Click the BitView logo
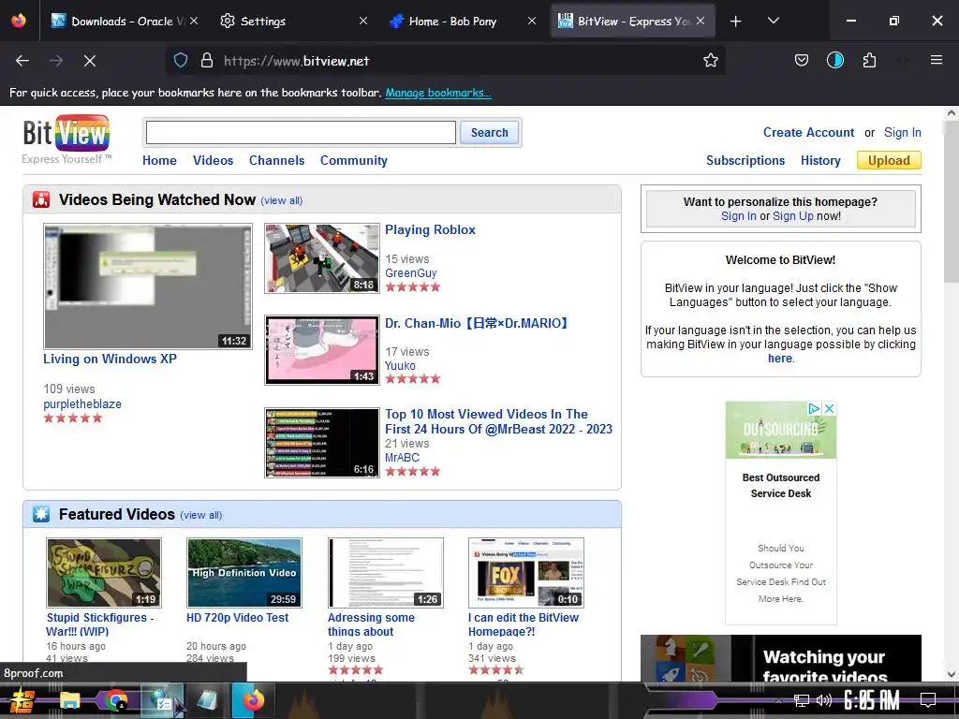Image resolution: width=959 pixels, height=719 pixels. click(x=66, y=139)
